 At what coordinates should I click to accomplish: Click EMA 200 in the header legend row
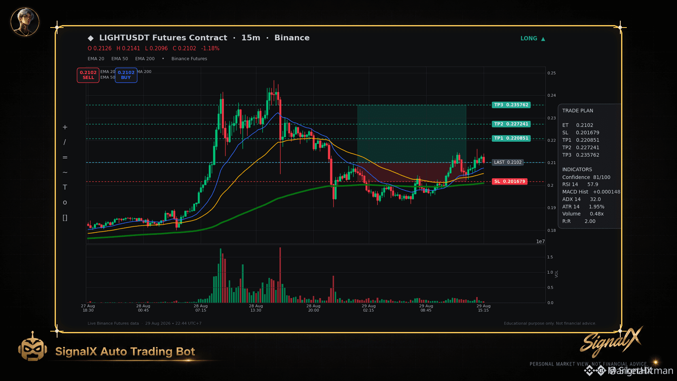coord(145,59)
